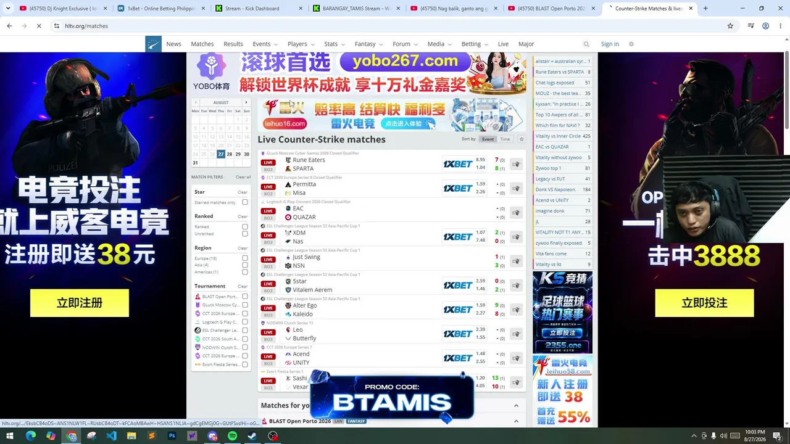Check ESL Challenger League tournament checkbox
This screenshot has width=790, height=444.
click(245, 331)
